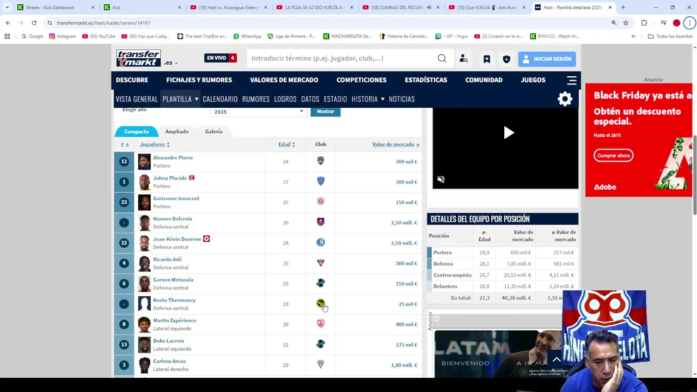
Task: Click the Comprar ahora button in the Adobe ad
Action: [x=613, y=156]
